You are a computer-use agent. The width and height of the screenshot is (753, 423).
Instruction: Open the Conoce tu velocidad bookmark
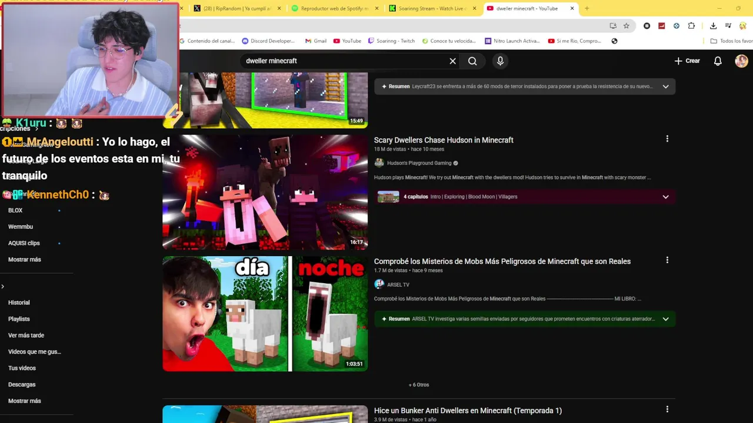[448, 41]
